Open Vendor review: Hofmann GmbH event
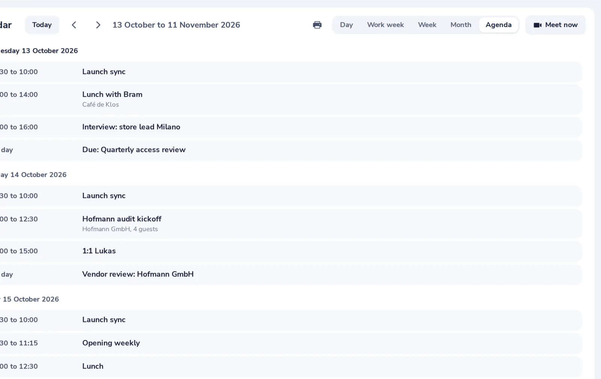Screen dimensions: 601x379 [291, 274]
